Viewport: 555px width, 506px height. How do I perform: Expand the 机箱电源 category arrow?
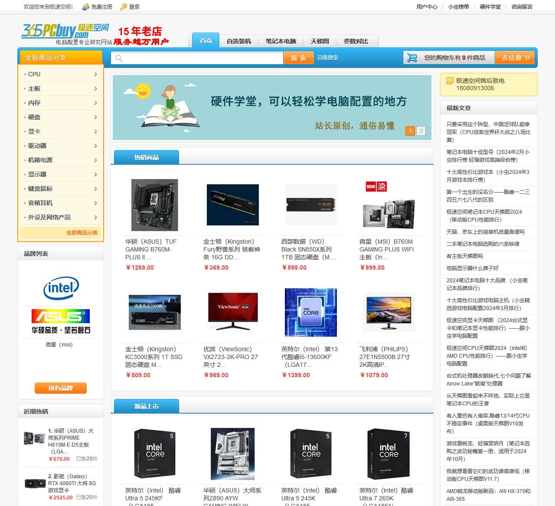tap(95, 160)
